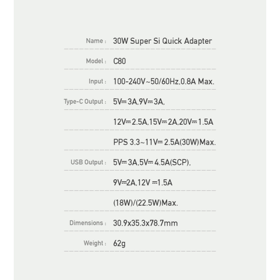Select the USB Output label
Screen dimensions: 280x280
[89, 162]
